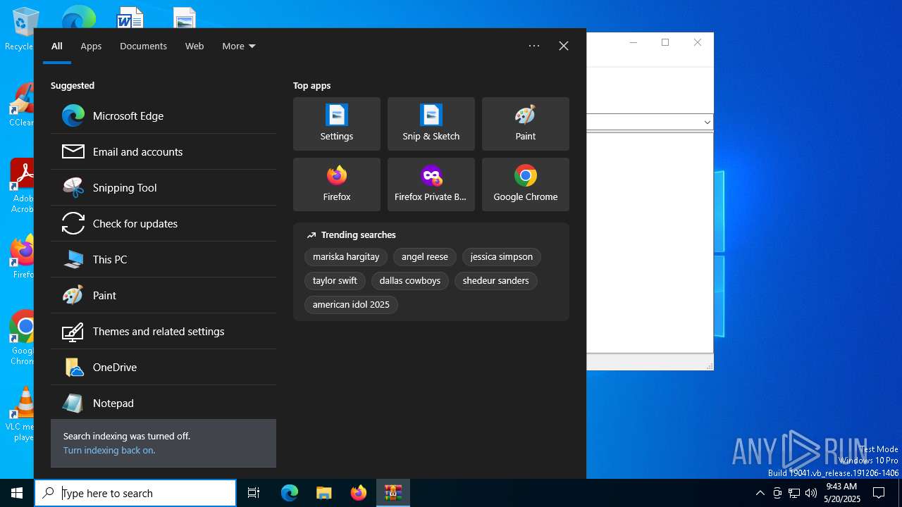Close the search panel
Viewport: 902px width, 507px height.
point(564,46)
